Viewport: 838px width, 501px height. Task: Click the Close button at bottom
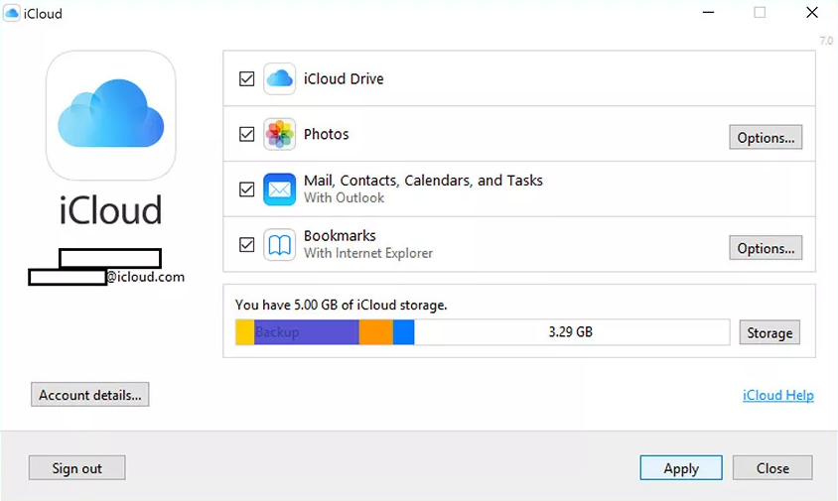coord(772,468)
